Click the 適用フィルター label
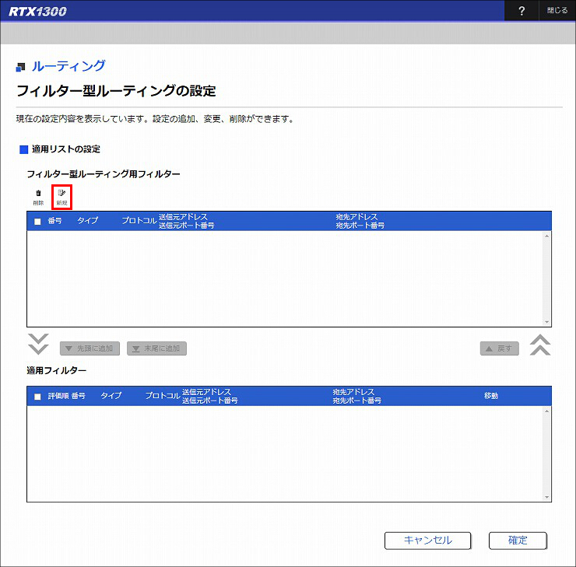576x567 pixels. tap(57, 371)
